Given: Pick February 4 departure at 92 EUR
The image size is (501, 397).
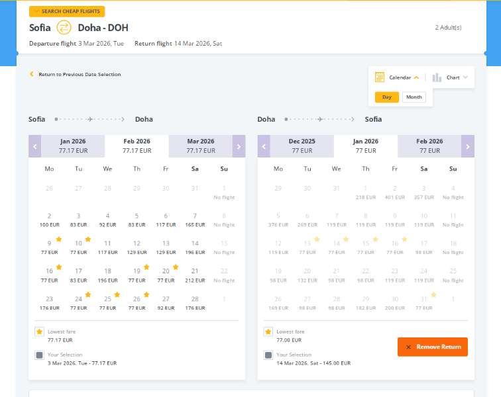Looking at the screenshot, I should 107,220.
